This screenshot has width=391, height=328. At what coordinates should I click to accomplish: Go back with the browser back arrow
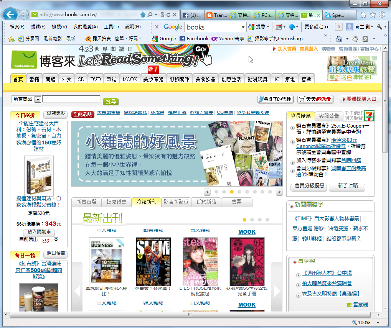10,15
